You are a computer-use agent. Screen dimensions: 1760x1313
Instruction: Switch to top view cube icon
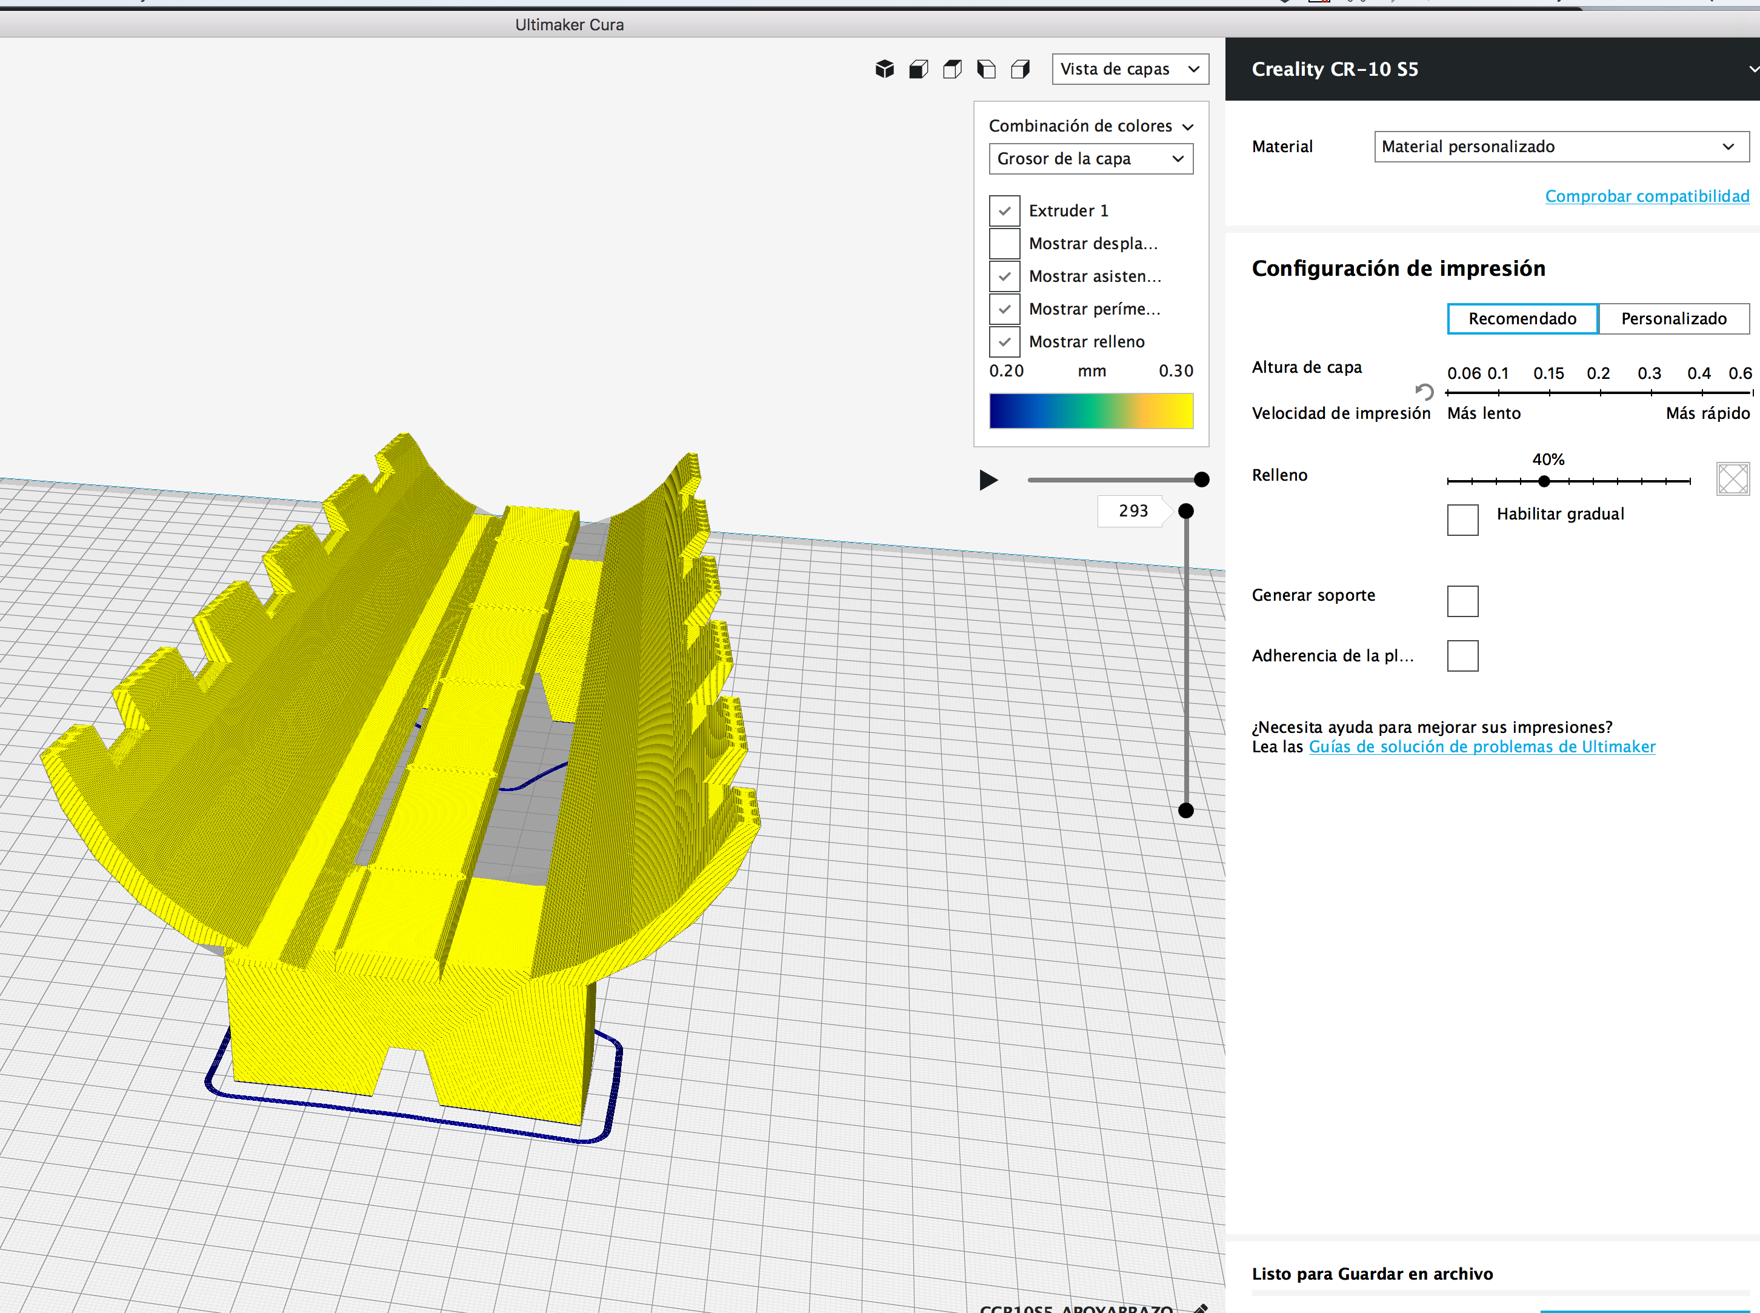(952, 69)
